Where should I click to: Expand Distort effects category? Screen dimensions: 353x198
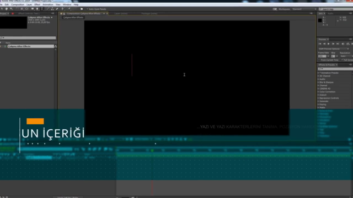318,95
